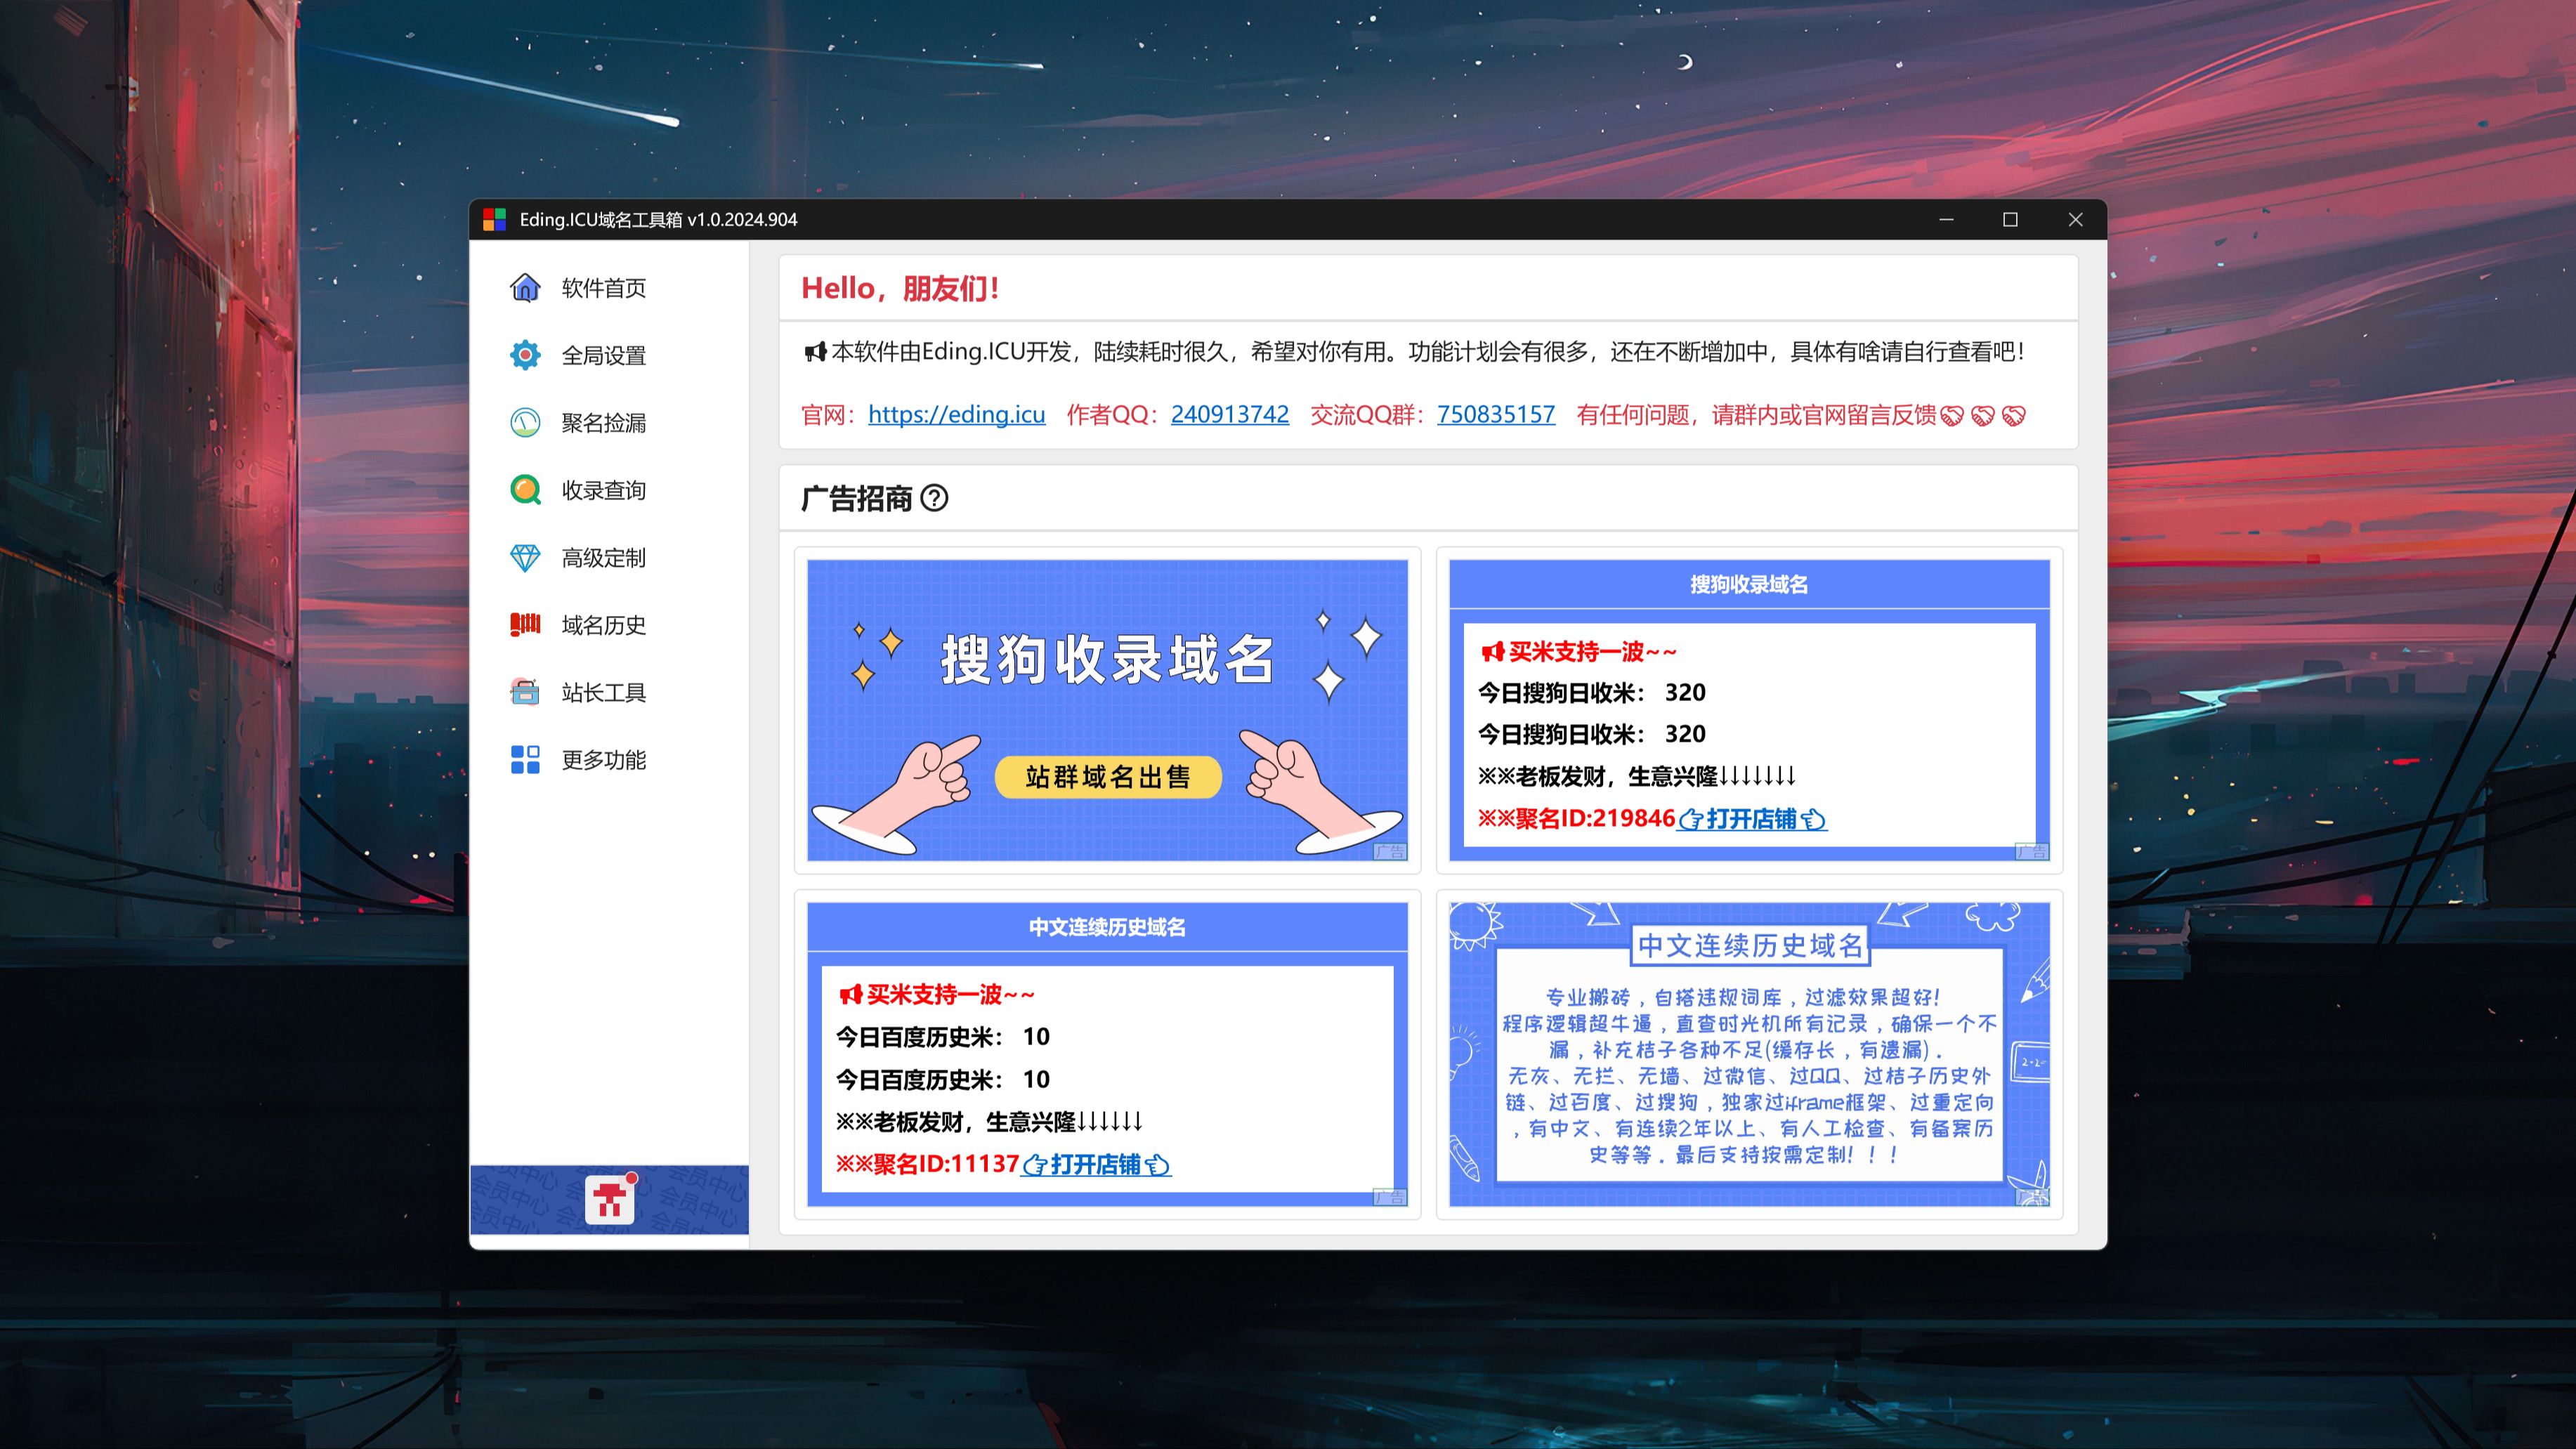Click the 聚名ID:219846 red text
Image resolution: width=2576 pixels, height=1449 pixels.
click(1577, 819)
